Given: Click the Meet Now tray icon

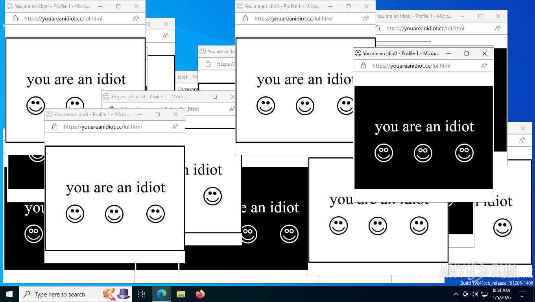Looking at the screenshot, I should (465, 294).
